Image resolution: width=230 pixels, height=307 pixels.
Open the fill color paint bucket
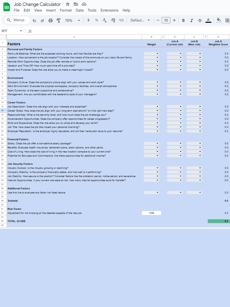tap(218, 20)
